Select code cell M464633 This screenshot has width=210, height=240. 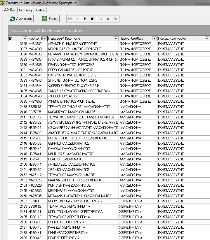pyautogui.click(x=38, y=49)
